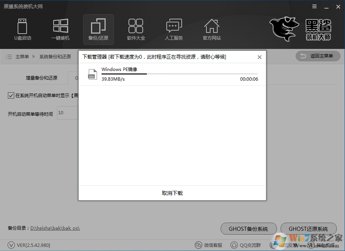Open the hamburger menu in title bar
The height and width of the screenshot is (251, 345).
[314, 7]
